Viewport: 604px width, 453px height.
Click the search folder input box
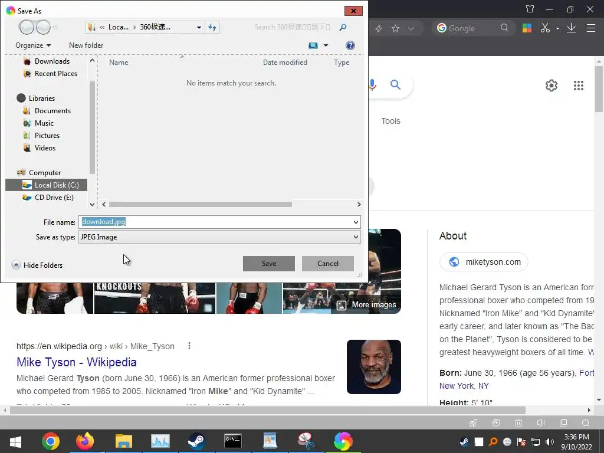tap(293, 27)
